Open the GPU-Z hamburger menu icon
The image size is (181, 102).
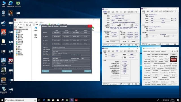[x=177, y=51]
